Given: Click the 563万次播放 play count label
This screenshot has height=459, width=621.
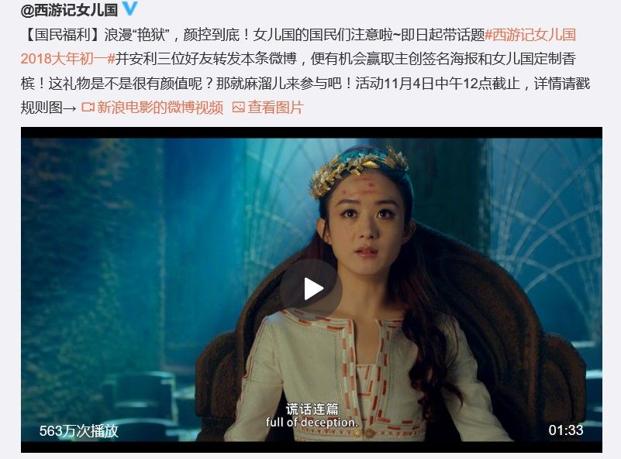Looking at the screenshot, I should [x=79, y=430].
